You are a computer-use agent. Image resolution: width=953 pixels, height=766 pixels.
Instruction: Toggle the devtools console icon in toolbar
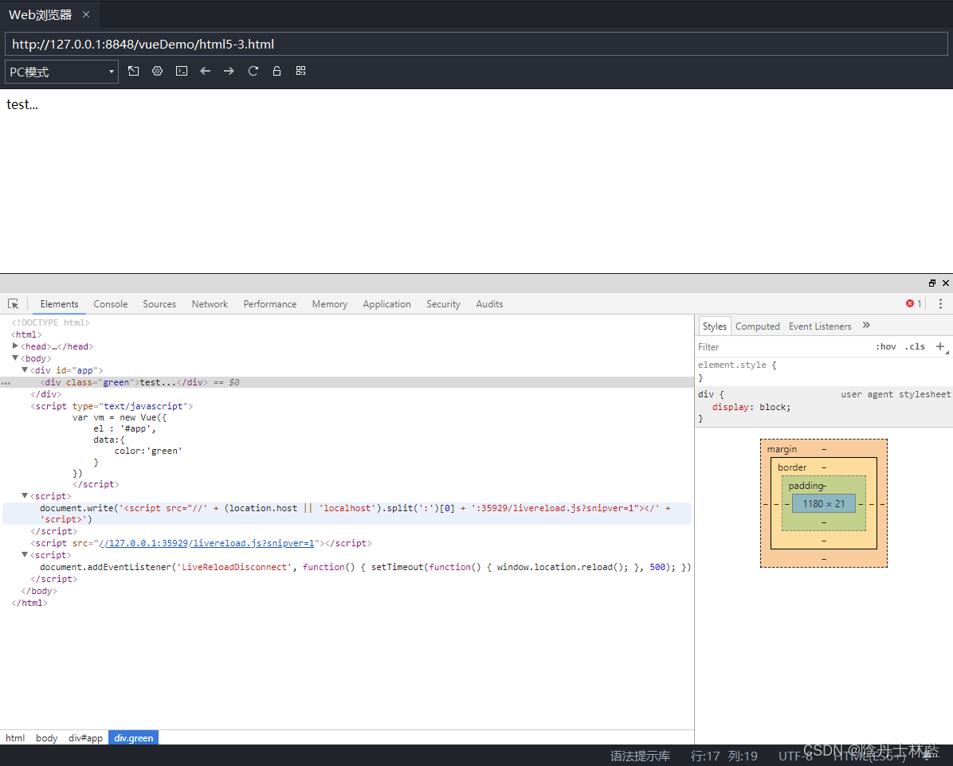tap(181, 71)
